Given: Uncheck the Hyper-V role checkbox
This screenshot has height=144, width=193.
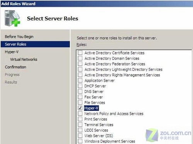Looking at the screenshot, I should pyautogui.click(x=80, y=108).
